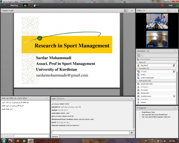This screenshot has width=179, height=143.
Task: Collapse the Participants (48) group
Action: click(x=137, y=81)
